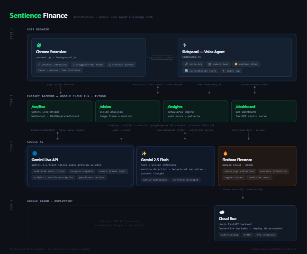Click the Chrome Extension heading
The image size is (307, 254).
51,52
